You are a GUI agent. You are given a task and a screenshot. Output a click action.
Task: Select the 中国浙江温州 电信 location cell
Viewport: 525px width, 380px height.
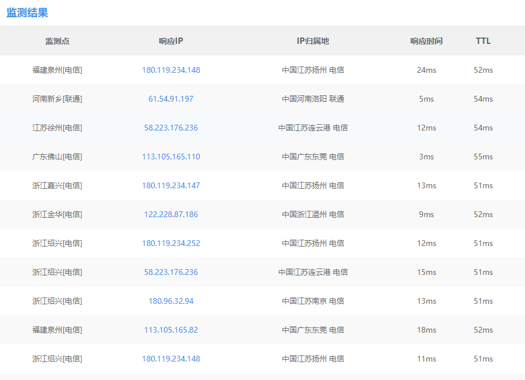pos(312,214)
